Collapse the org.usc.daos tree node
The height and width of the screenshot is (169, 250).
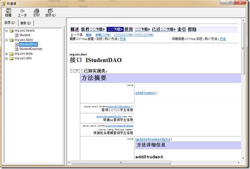[x=6, y=40]
